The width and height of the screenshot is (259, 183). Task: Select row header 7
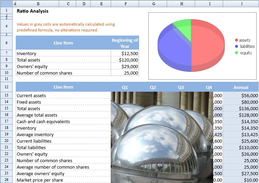click(6, 53)
